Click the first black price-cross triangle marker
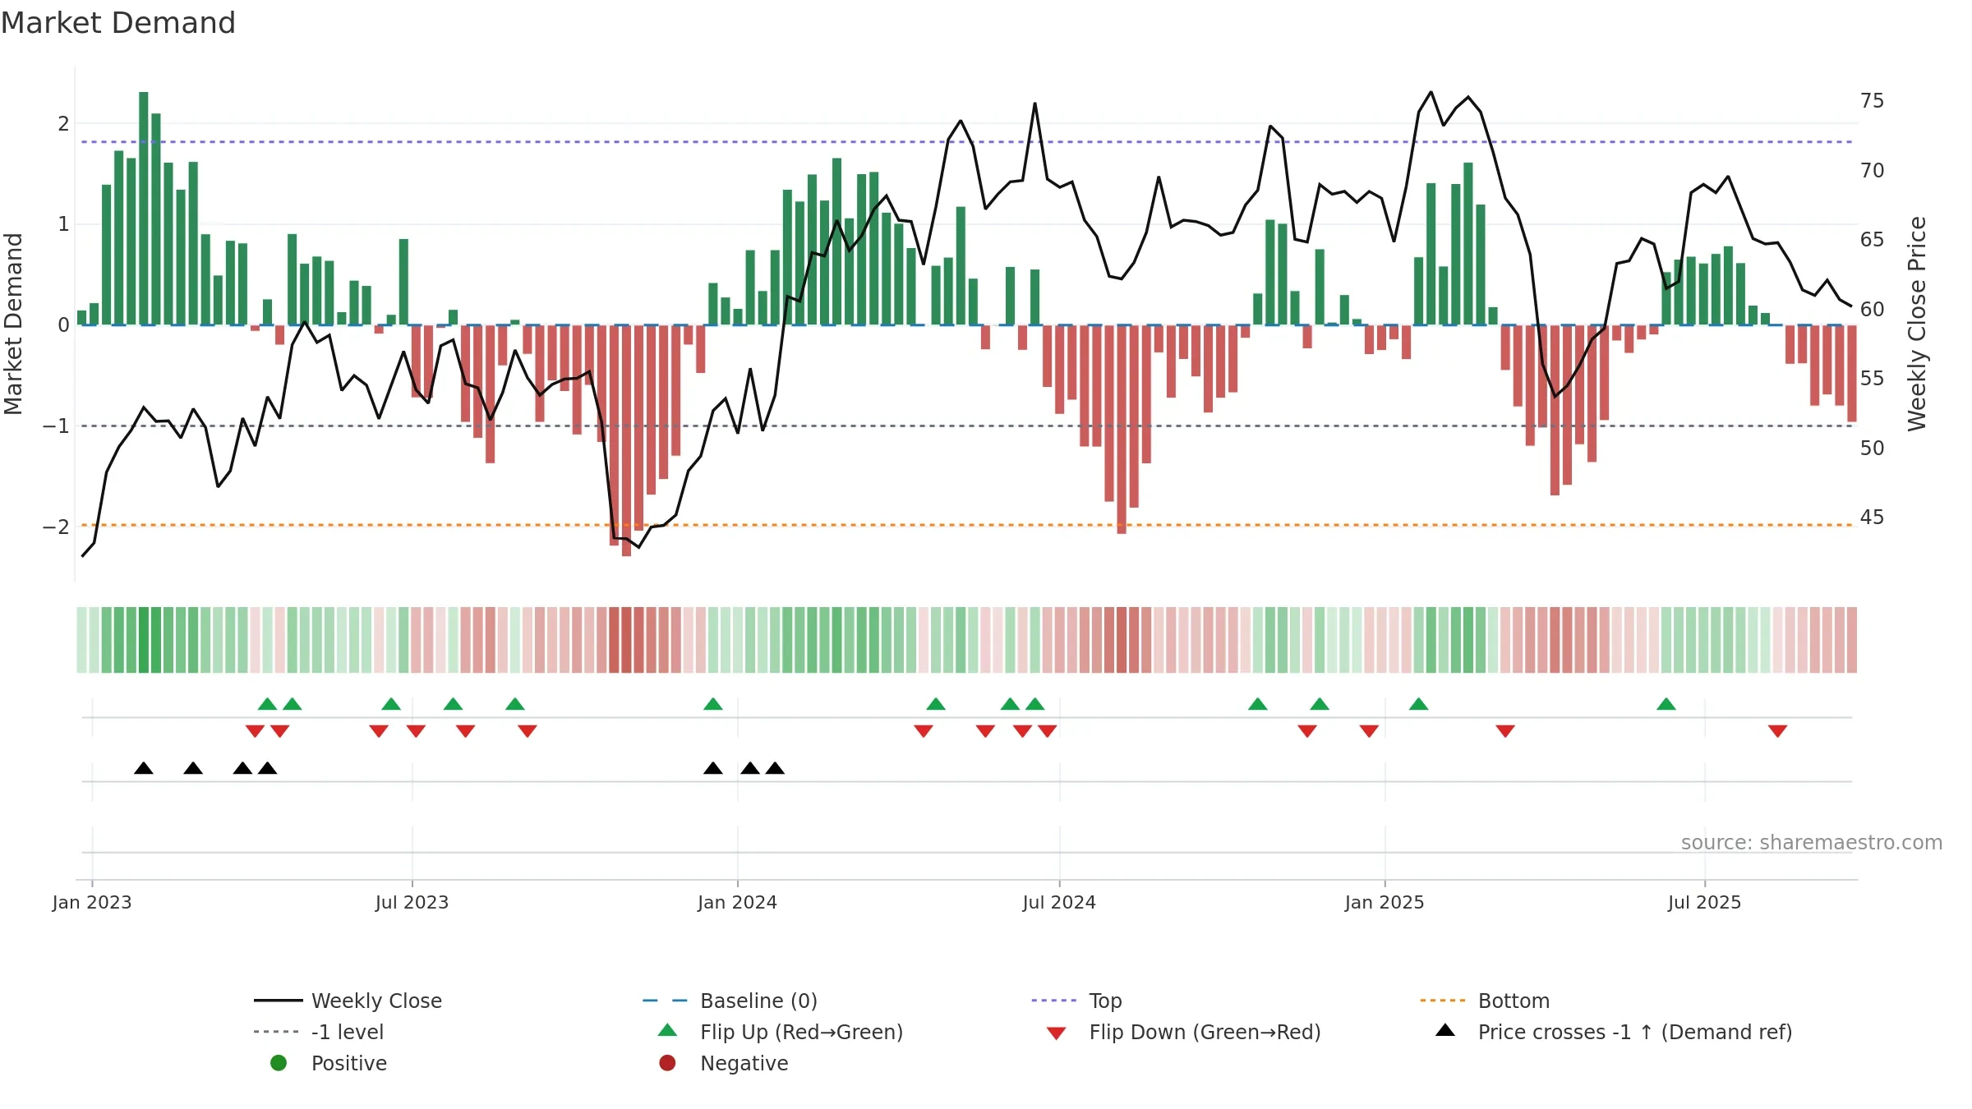The height and width of the screenshot is (1109, 1972). (144, 768)
